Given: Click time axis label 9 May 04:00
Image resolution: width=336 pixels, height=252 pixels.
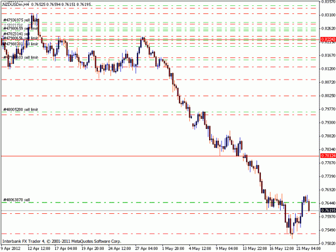Looking at the screenshot, I should coord(227,249).
